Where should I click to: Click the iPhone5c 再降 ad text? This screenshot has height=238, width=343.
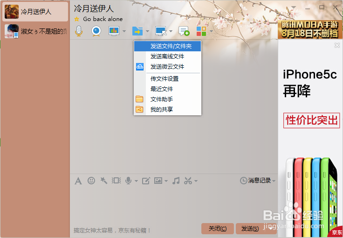coord(309,83)
